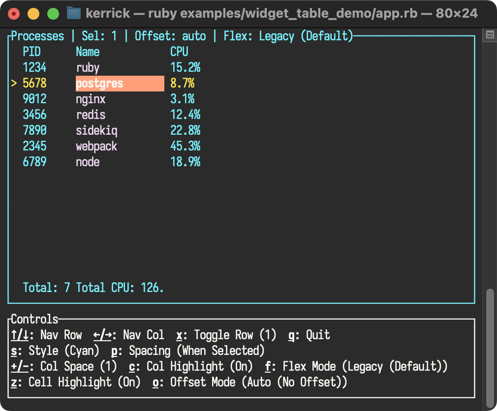Click the highlighted postgres cell

point(120,84)
